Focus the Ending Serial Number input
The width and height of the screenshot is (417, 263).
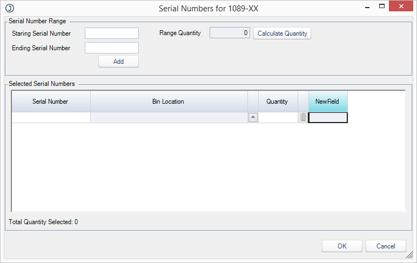point(112,48)
